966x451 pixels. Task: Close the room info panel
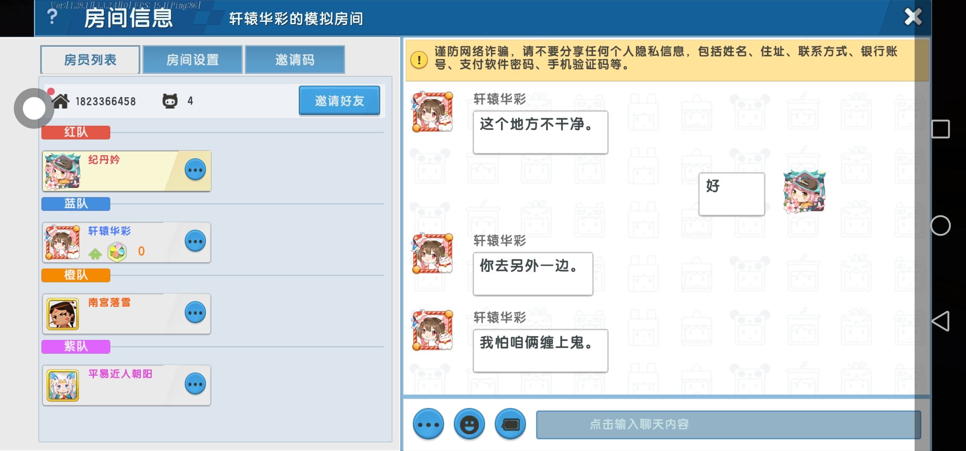(913, 18)
